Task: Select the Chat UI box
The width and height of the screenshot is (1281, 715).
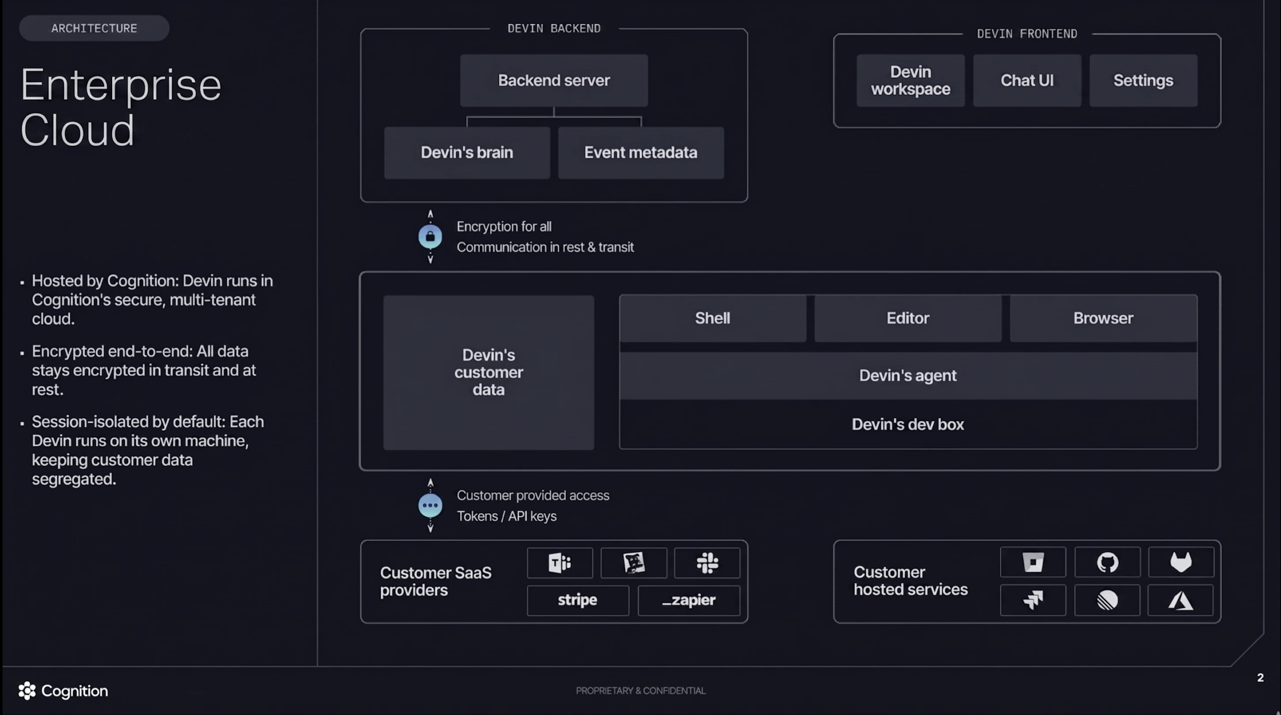Action: [1027, 80]
